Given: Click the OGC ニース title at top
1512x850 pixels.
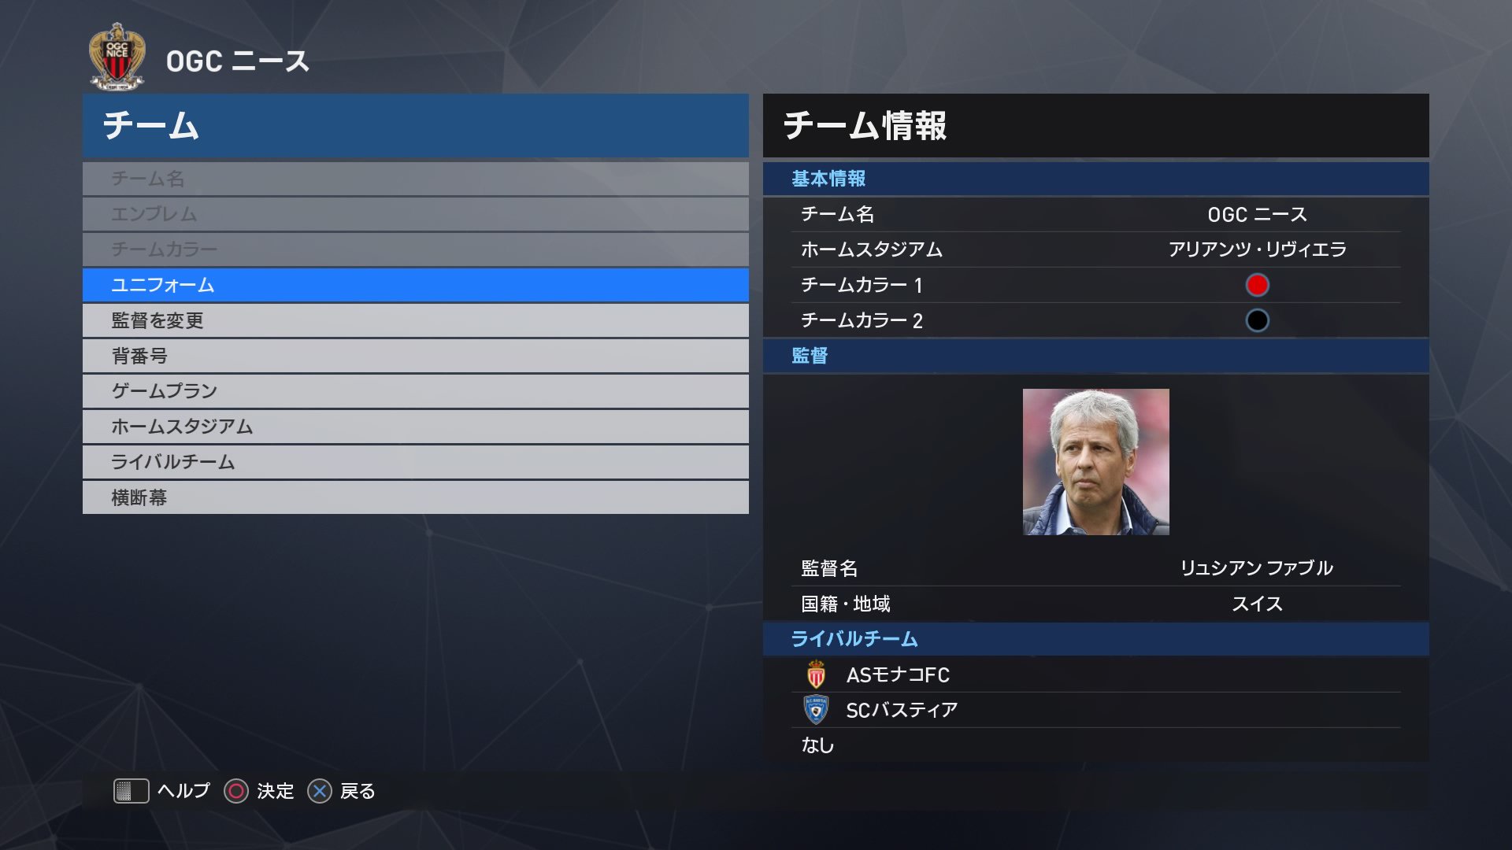Looking at the screenshot, I should (238, 61).
